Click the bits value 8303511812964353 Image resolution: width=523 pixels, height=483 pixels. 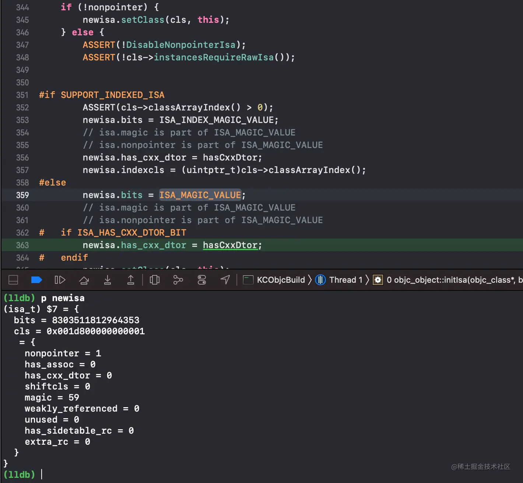coord(96,320)
